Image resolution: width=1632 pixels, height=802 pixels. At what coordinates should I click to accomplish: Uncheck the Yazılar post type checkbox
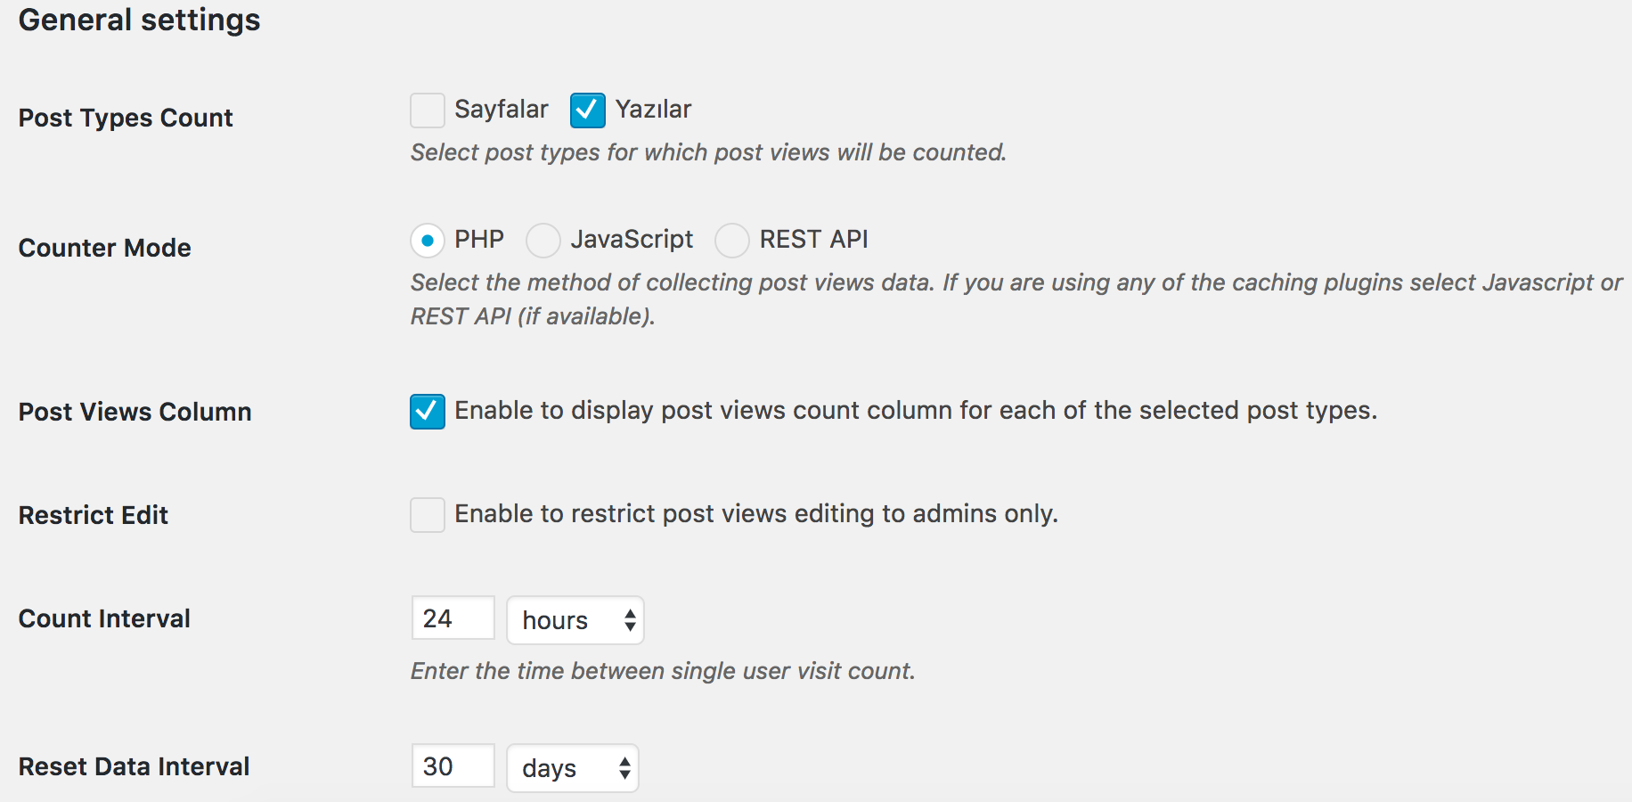pyautogui.click(x=588, y=110)
